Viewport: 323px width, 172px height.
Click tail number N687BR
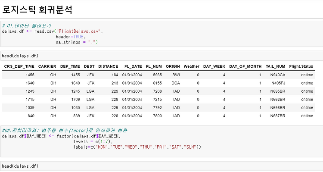278,116
